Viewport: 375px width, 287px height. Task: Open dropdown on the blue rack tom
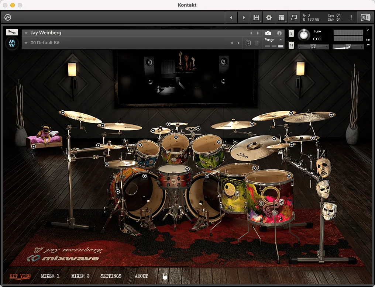[140, 145]
